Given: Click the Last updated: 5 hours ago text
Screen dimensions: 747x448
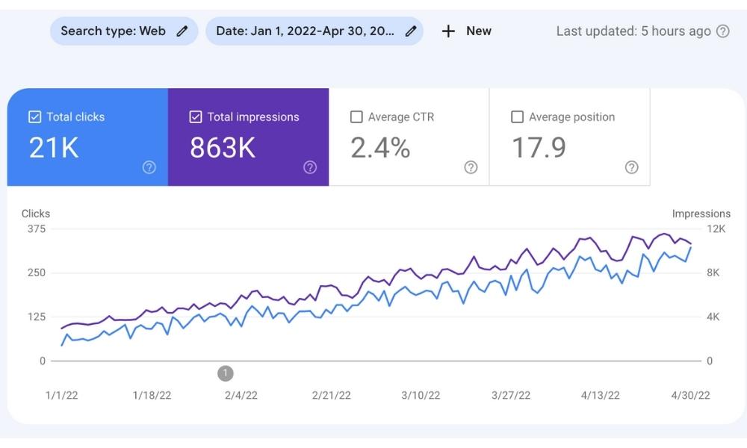Looking at the screenshot, I should coord(633,31).
